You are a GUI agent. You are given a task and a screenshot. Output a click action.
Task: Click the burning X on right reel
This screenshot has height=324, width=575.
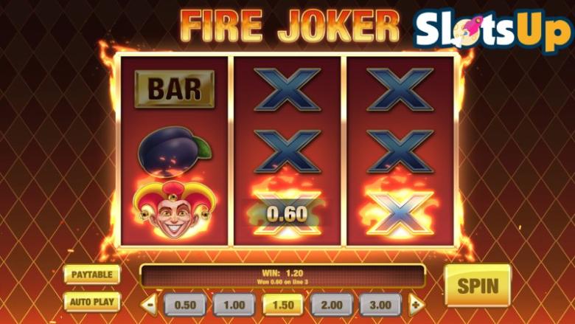pyautogui.click(x=400, y=213)
